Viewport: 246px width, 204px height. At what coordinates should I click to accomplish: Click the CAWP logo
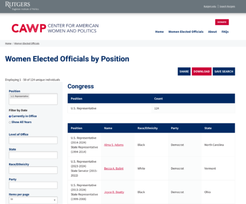pos(55,28)
